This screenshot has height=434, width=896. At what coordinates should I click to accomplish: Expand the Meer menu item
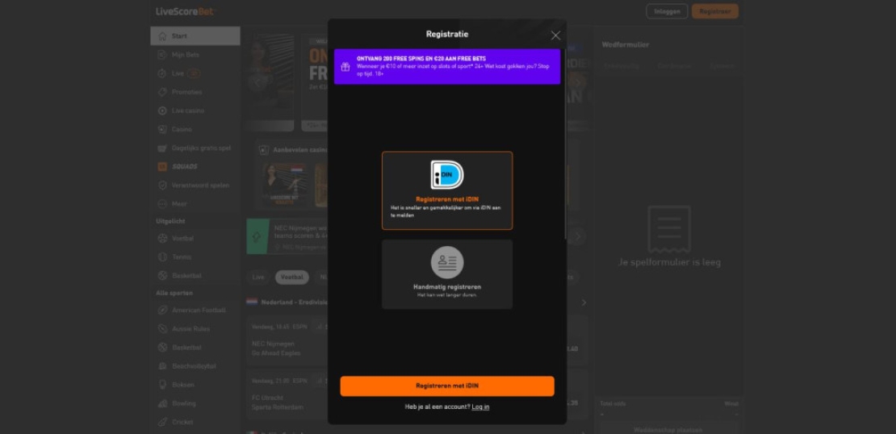click(179, 204)
